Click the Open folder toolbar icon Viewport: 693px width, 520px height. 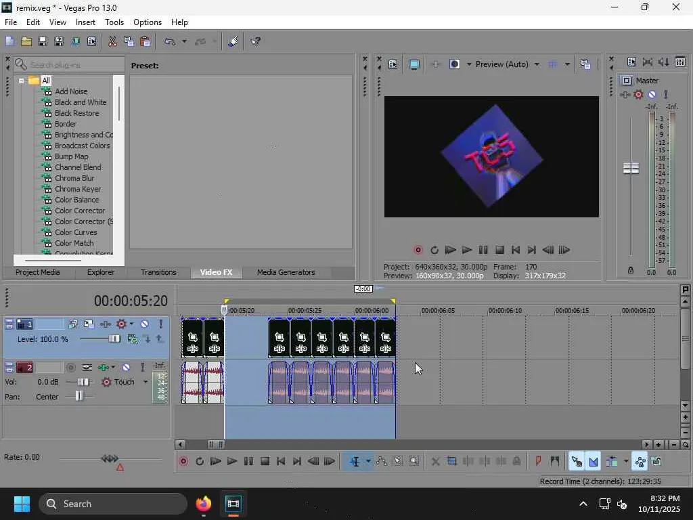[x=26, y=41]
